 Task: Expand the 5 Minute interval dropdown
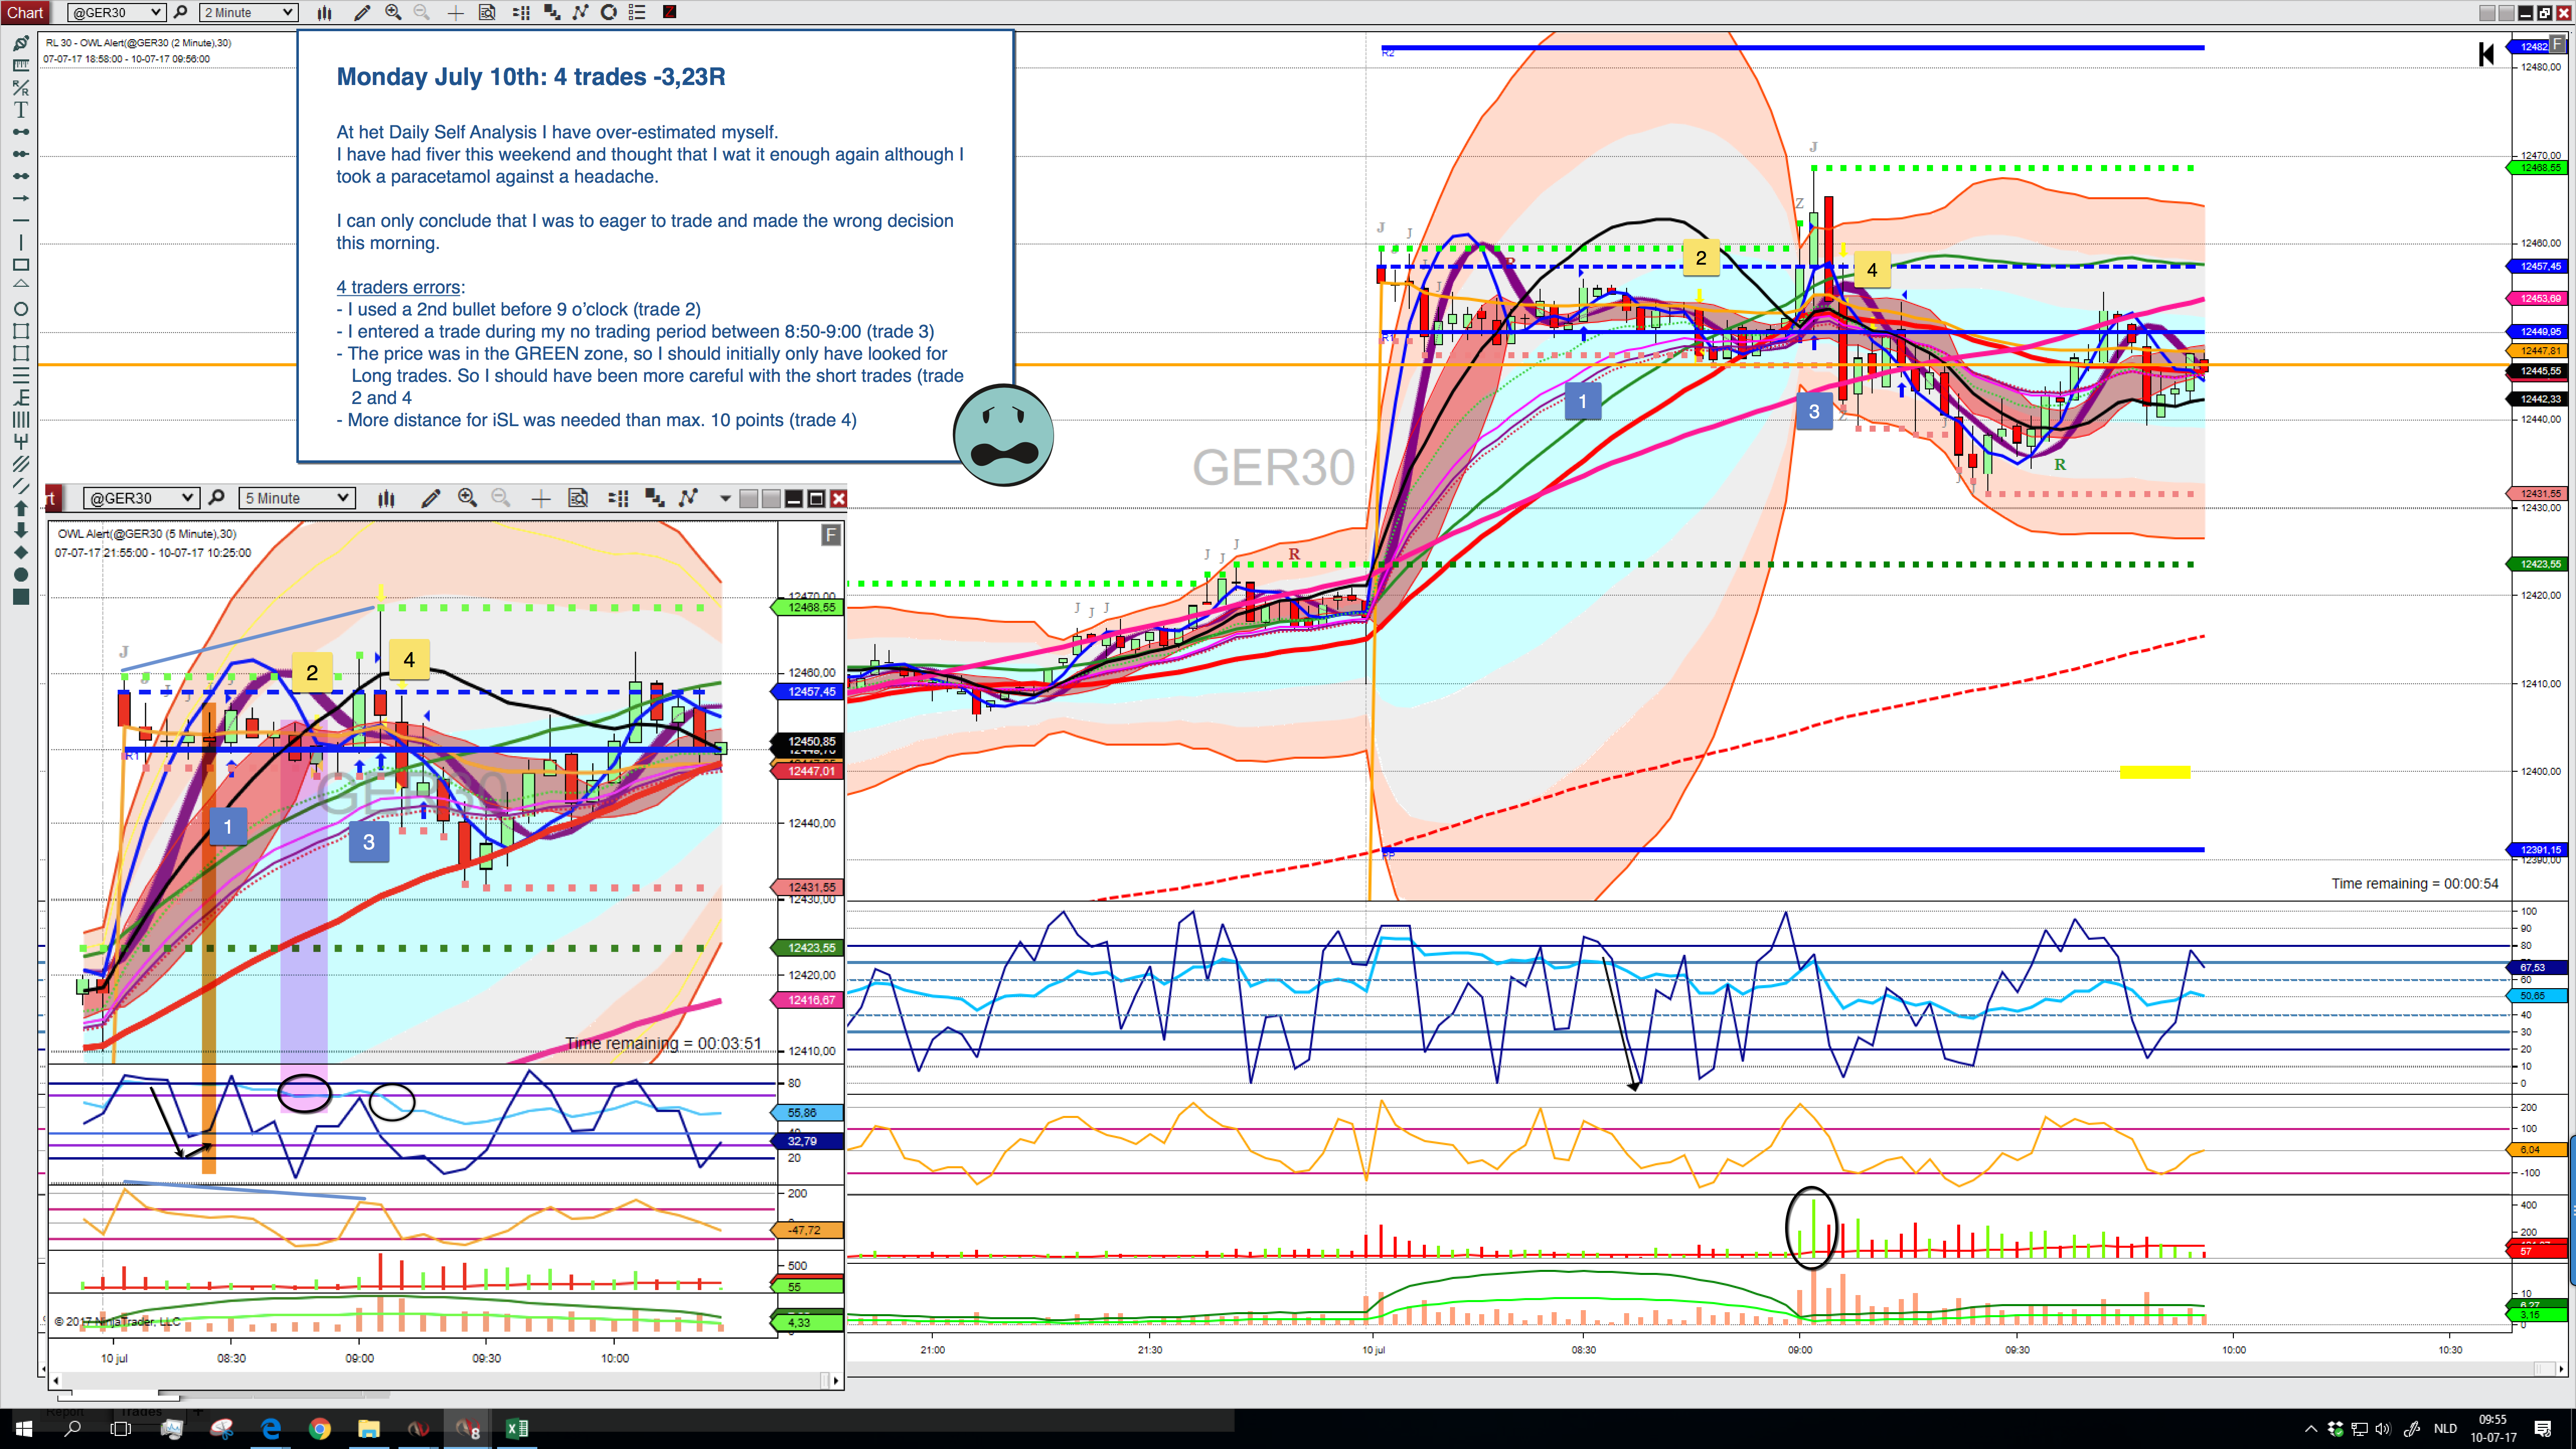pos(297,498)
